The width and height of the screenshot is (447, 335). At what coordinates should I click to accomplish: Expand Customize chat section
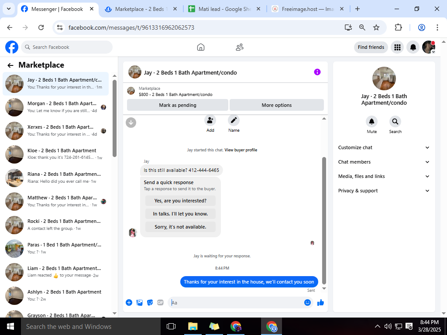pos(384,147)
